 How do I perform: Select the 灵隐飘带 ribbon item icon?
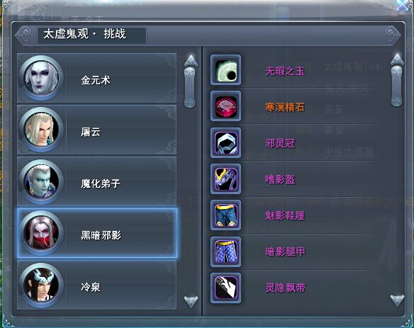(225, 288)
